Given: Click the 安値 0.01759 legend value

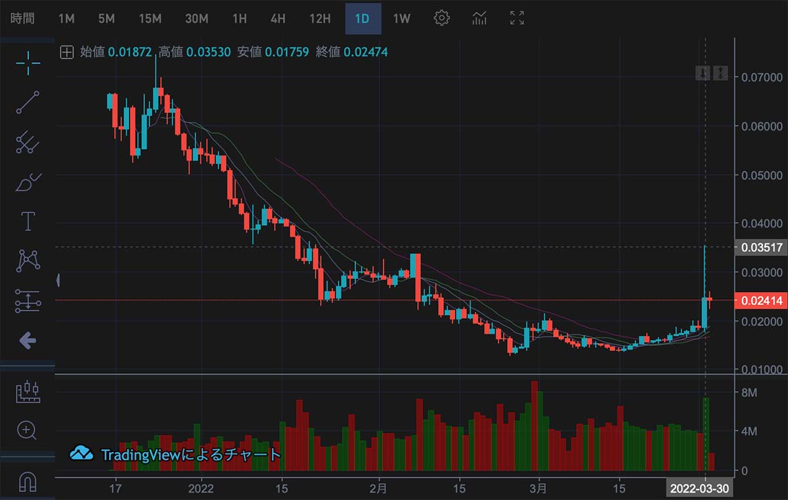Looking at the screenshot, I should pyautogui.click(x=273, y=52).
